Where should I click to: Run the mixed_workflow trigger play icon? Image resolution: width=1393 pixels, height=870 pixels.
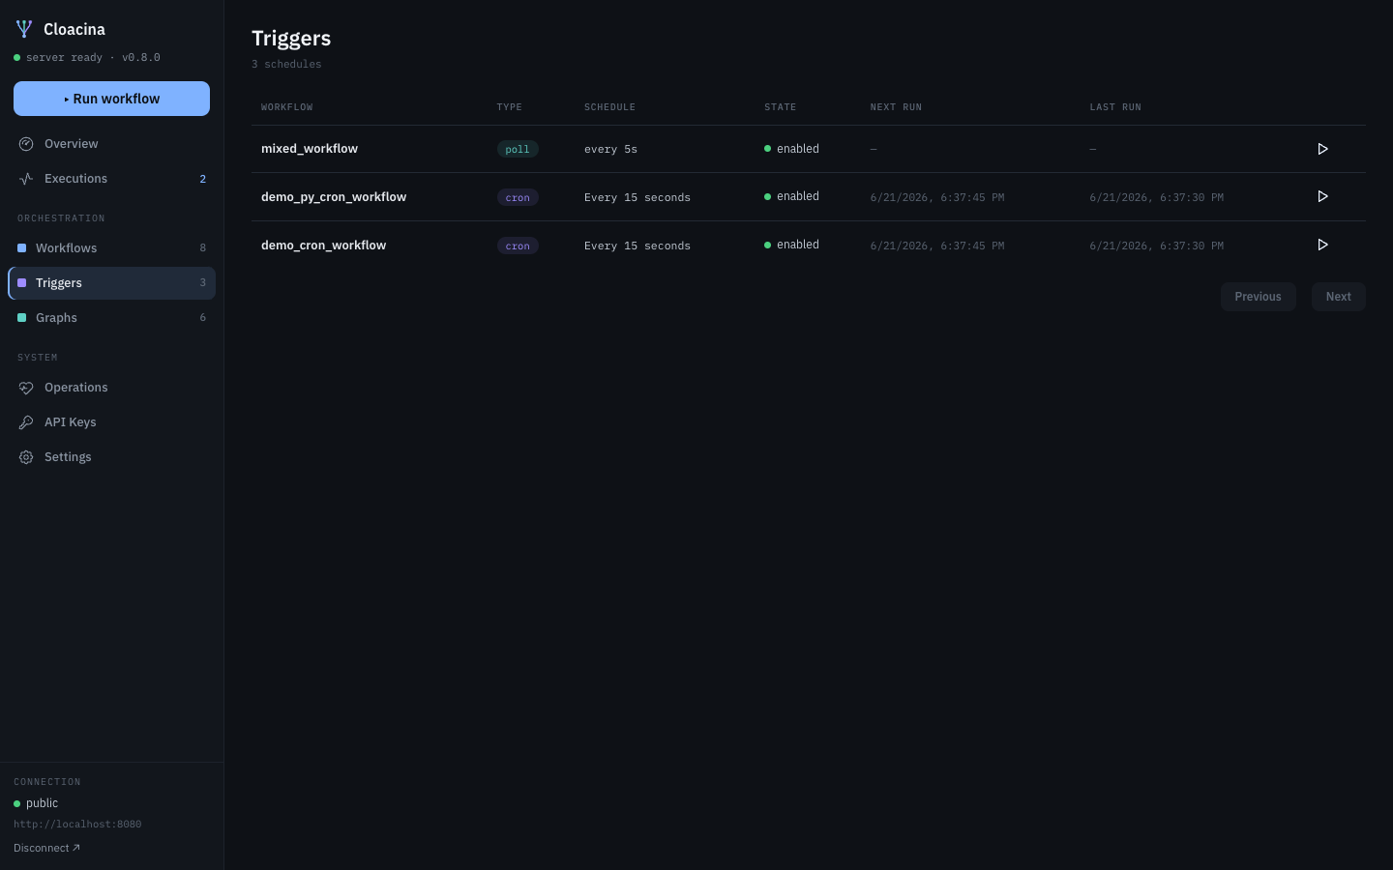click(1322, 149)
